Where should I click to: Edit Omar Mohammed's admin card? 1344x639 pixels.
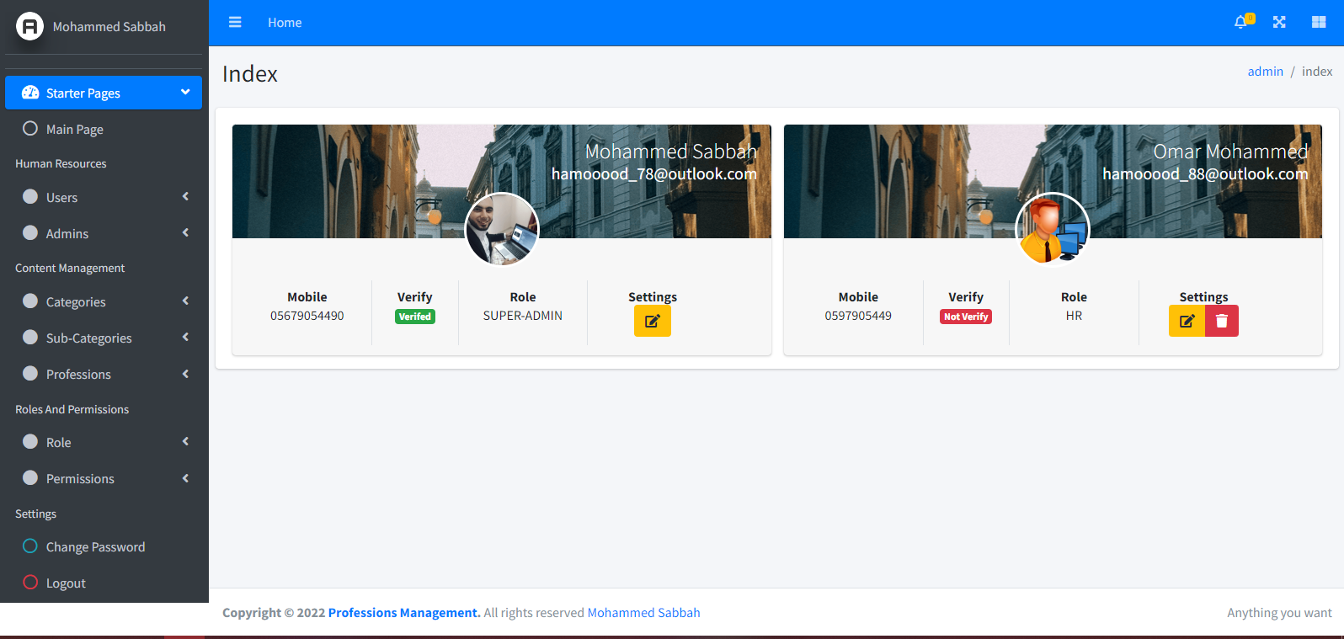[1187, 321]
